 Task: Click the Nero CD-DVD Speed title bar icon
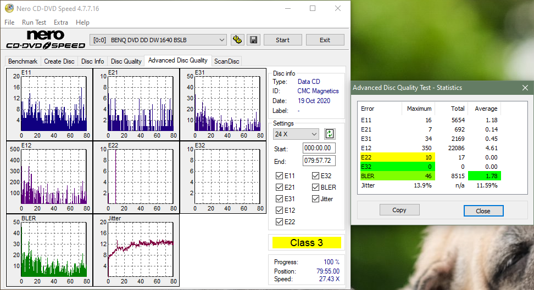pyautogui.click(x=9, y=8)
